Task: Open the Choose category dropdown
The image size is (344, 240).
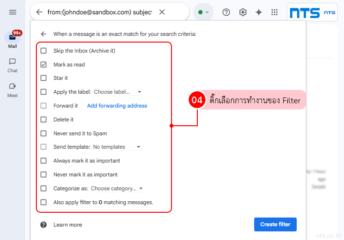Action: coord(117,188)
